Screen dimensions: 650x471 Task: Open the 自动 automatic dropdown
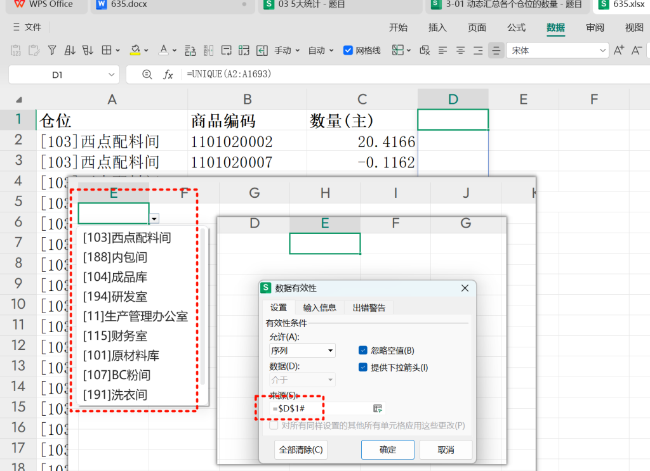coord(321,51)
